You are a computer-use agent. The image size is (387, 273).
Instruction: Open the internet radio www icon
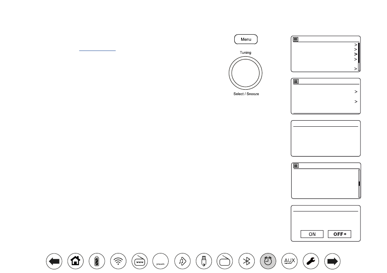click(x=140, y=261)
